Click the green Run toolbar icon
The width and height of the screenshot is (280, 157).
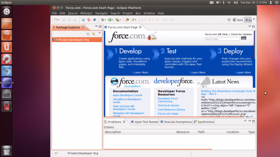(110, 20)
